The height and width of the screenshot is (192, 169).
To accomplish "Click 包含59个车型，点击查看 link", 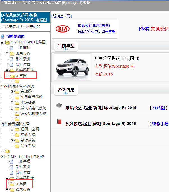I will coord(96,32).
